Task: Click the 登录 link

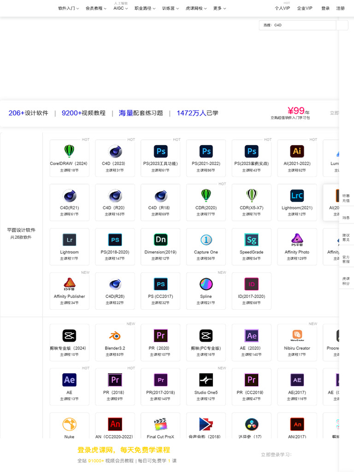Action: coord(325,8)
